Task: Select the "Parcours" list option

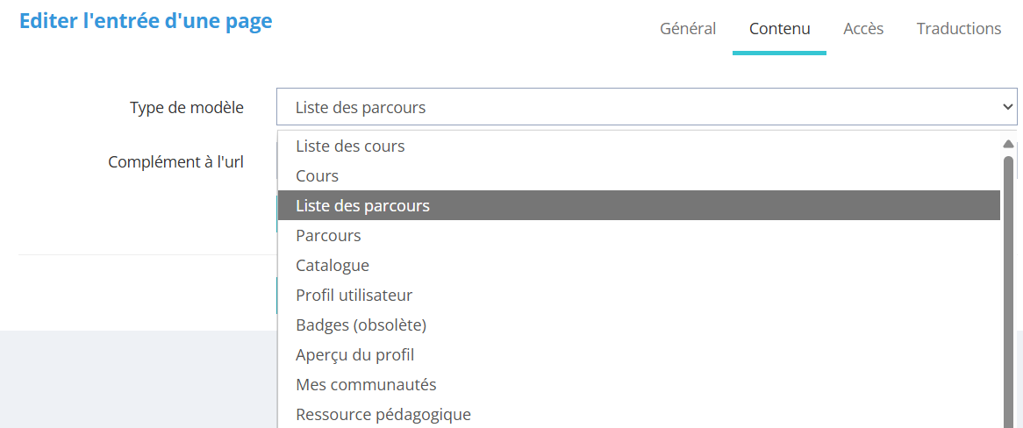Action: [x=328, y=236]
